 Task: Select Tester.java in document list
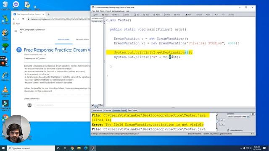[x=97, y=21]
